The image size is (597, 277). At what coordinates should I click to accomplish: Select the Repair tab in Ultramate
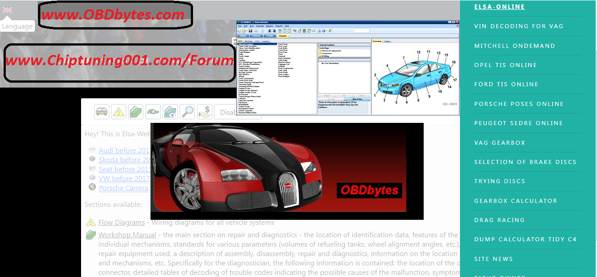click(283, 36)
